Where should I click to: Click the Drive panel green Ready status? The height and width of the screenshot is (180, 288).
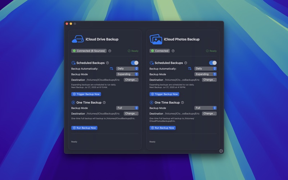pos(133,51)
